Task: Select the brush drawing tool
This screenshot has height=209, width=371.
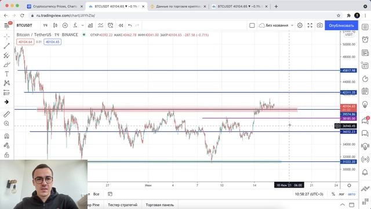Action: (6, 64)
